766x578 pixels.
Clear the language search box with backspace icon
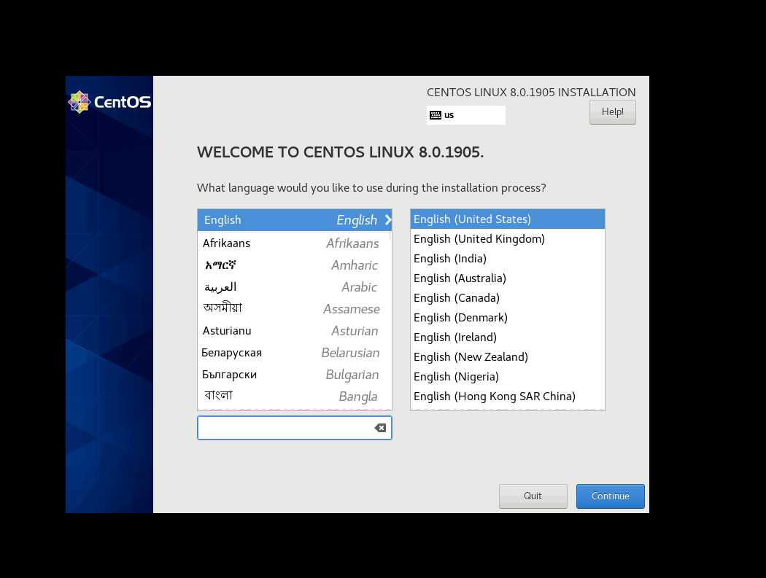pyautogui.click(x=380, y=428)
